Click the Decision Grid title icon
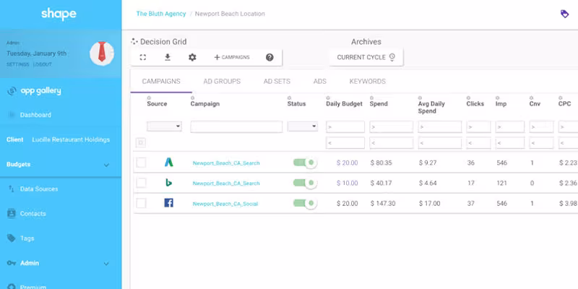 [x=134, y=42]
